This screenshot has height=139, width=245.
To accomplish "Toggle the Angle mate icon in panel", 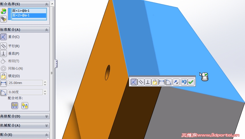I will [3, 92].
